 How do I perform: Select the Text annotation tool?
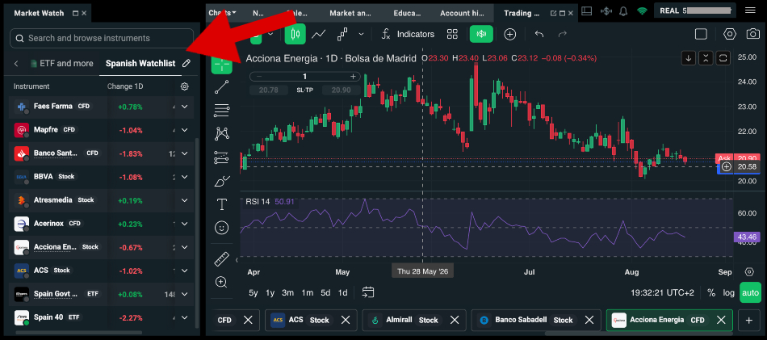(x=221, y=204)
